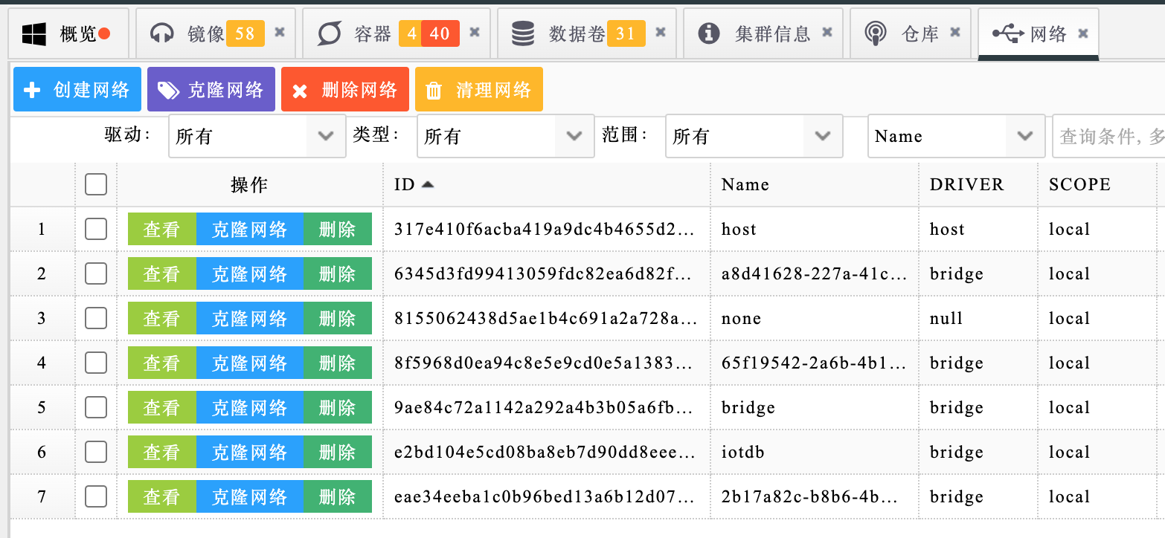Sort by ID using the arrow icon
This screenshot has width=1165, height=538.
(x=427, y=184)
